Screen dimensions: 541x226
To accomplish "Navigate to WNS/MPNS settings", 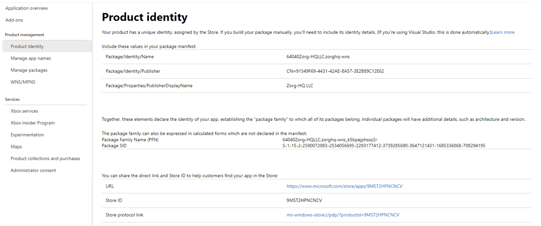I will 23,82.
